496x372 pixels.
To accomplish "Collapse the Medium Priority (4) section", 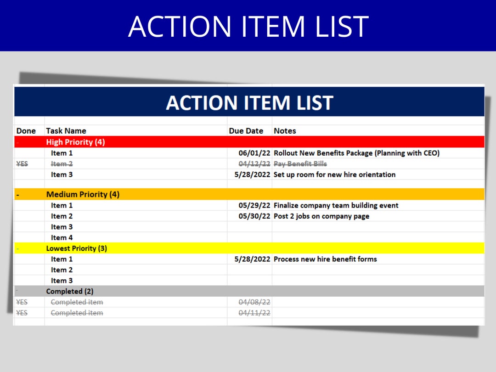I will coord(17,194).
